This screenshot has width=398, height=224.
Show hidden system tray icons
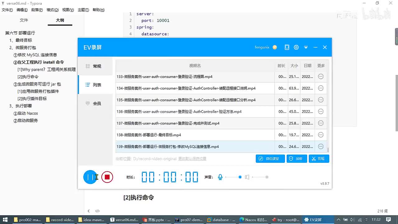(x=339, y=220)
